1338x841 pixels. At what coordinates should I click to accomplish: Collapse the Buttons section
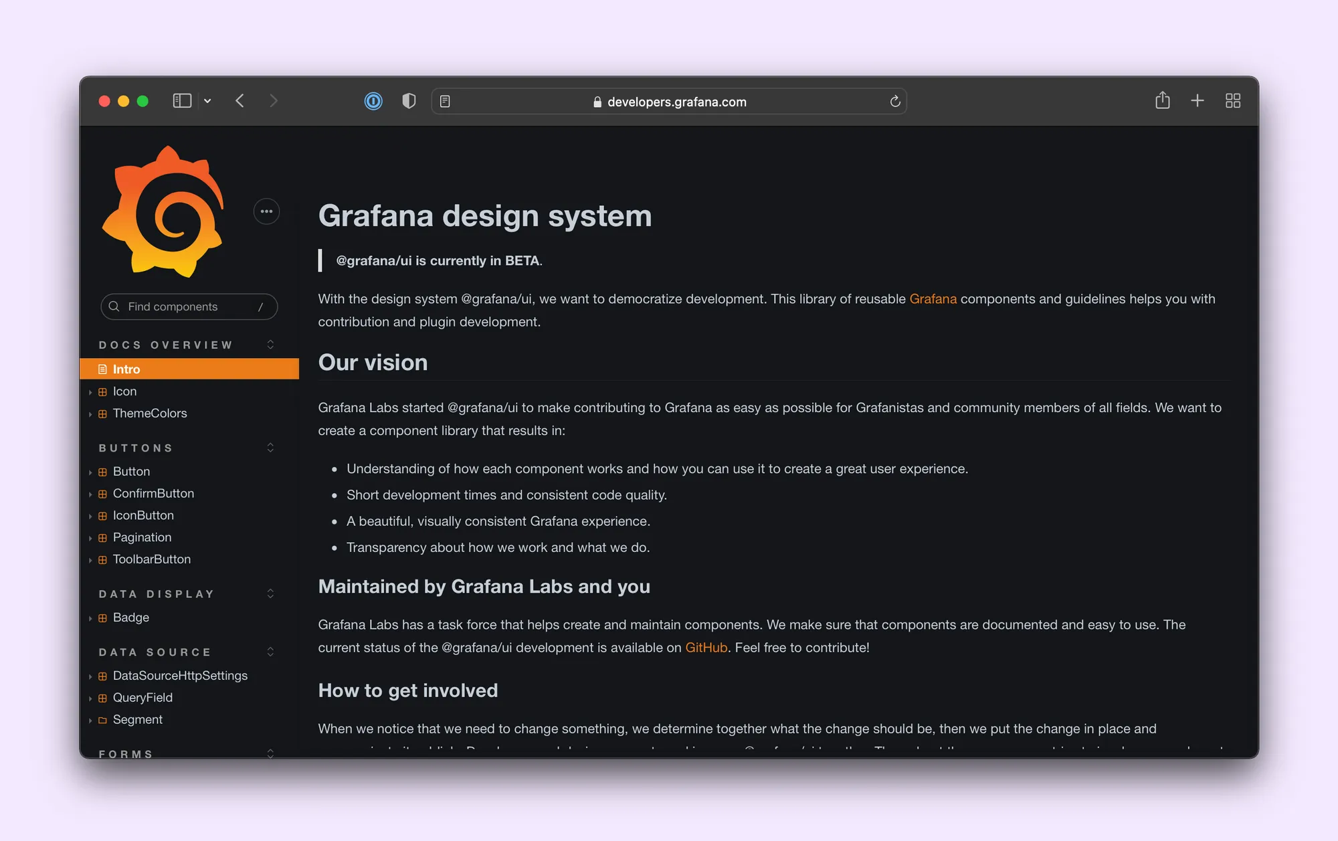(x=270, y=448)
